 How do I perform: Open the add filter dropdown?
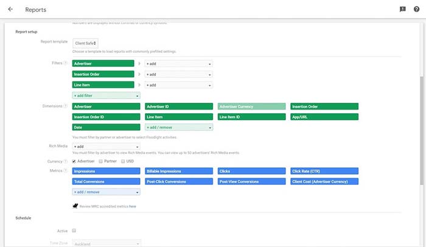[x=106, y=96]
